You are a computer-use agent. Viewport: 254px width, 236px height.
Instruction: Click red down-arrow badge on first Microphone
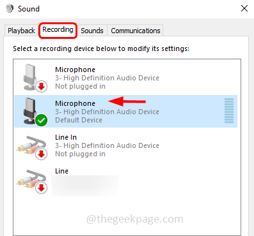42,87
